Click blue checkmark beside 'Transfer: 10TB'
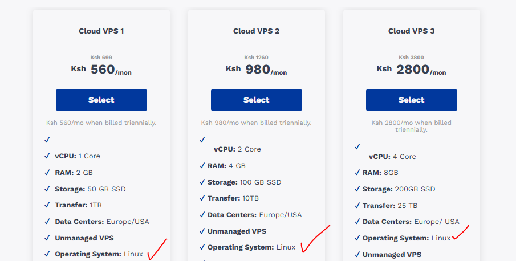The width and height of the screenshot is (516, 261). point(202,198)
